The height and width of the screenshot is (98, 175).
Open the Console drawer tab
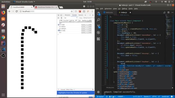pyautogui.click(x=63, y=90)
